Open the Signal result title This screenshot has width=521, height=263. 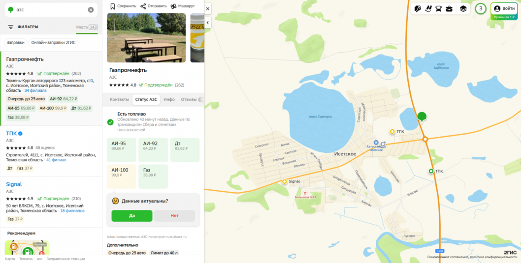tap(14, 184)
